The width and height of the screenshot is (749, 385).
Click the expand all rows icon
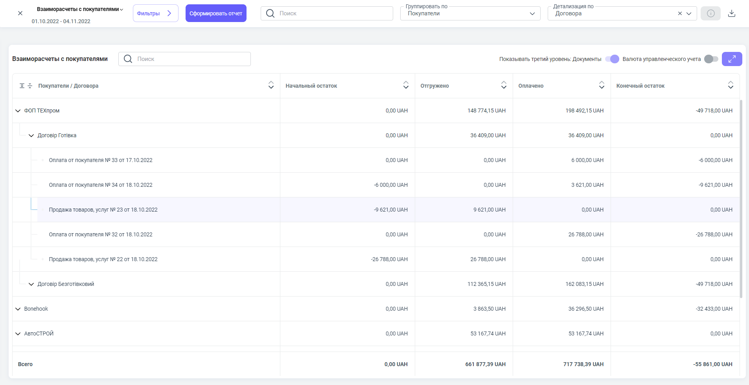(22, 86)
